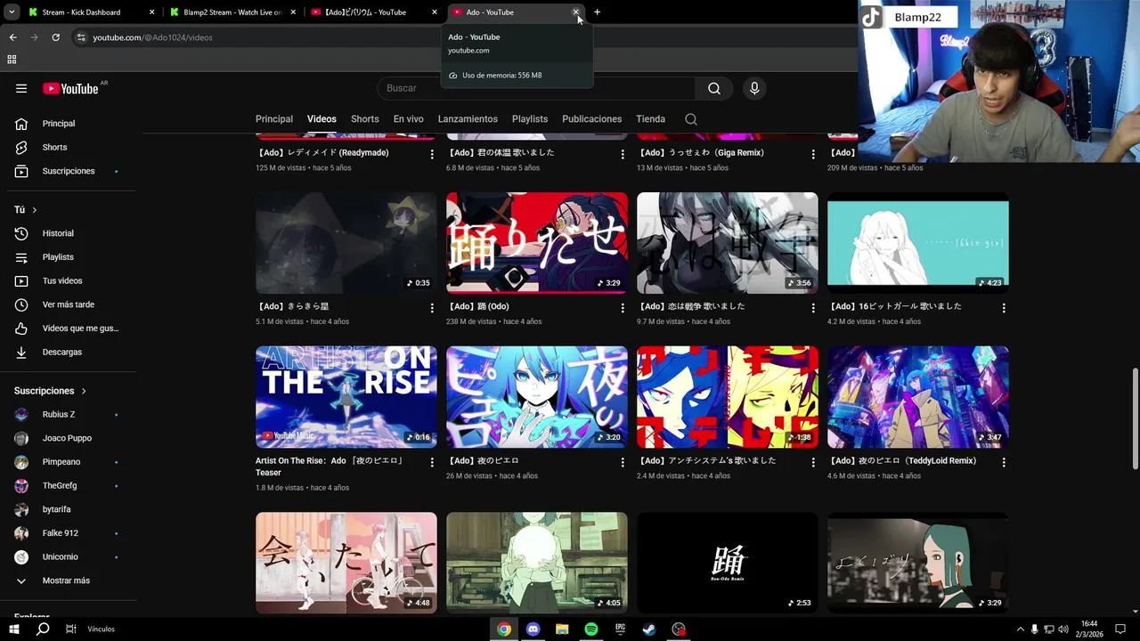Switch to Chrome in taskbar
Screen dimensions: 1140x641
click(504, 629)
